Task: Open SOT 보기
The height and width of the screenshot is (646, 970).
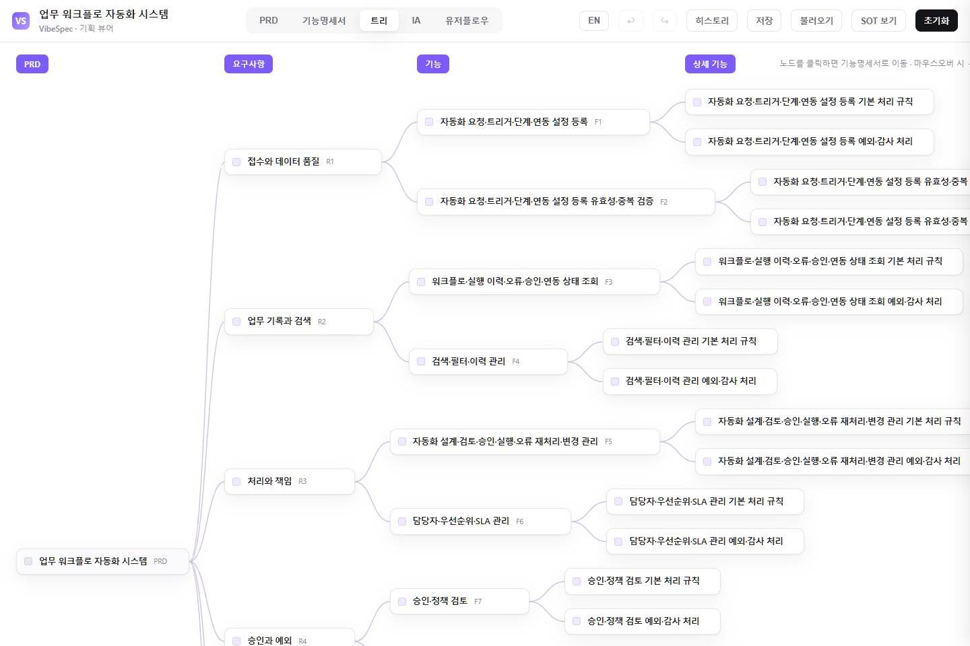Action: (878, 21)
